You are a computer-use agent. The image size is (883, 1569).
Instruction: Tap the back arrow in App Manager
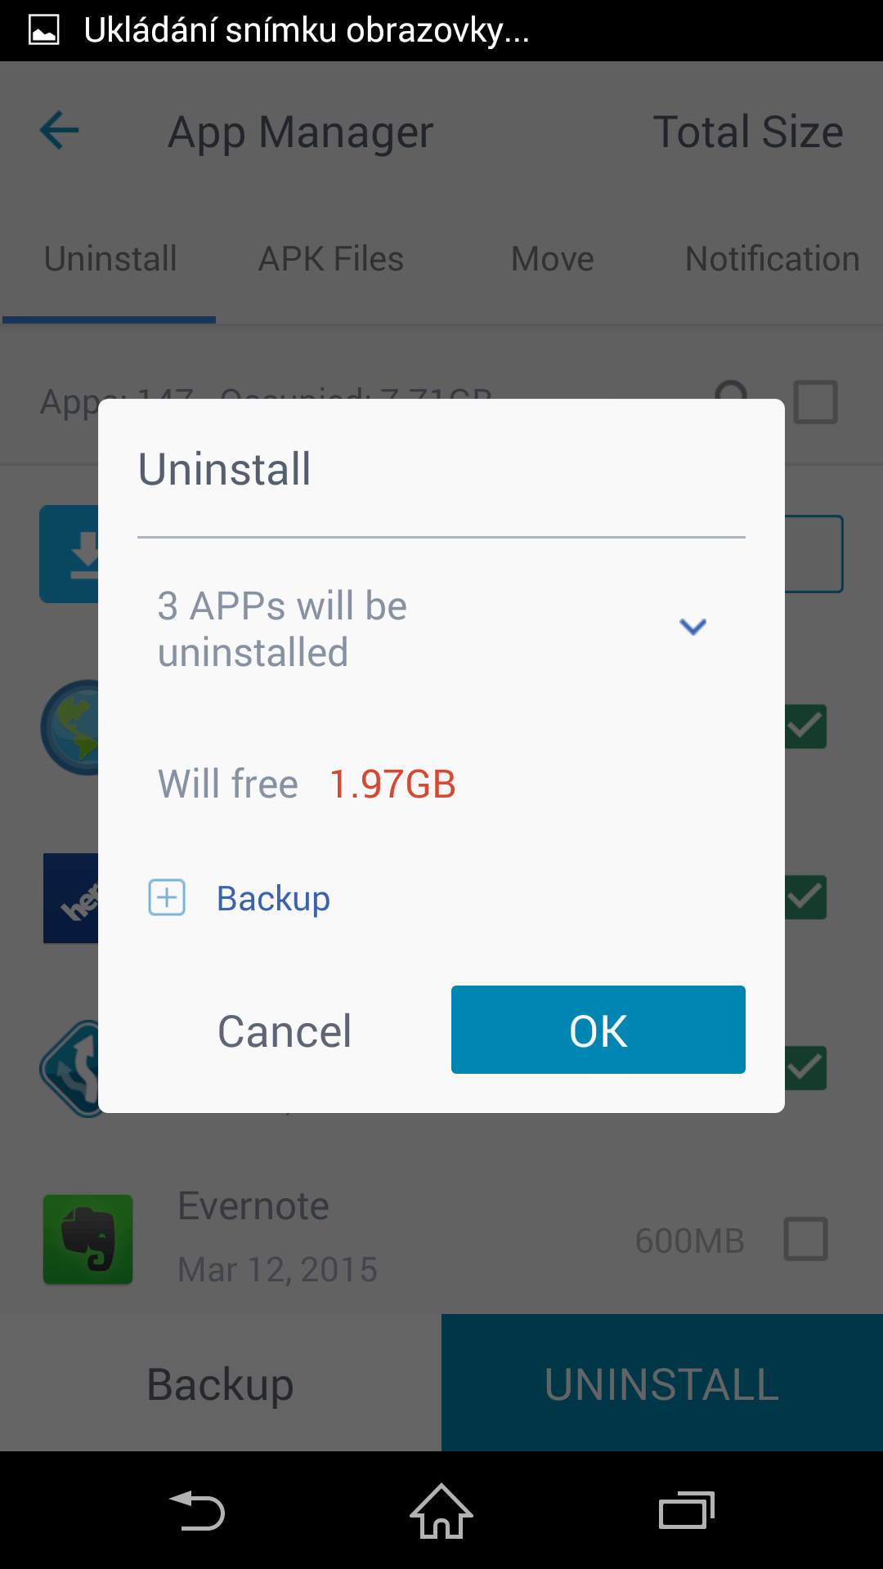coord(60,131)
